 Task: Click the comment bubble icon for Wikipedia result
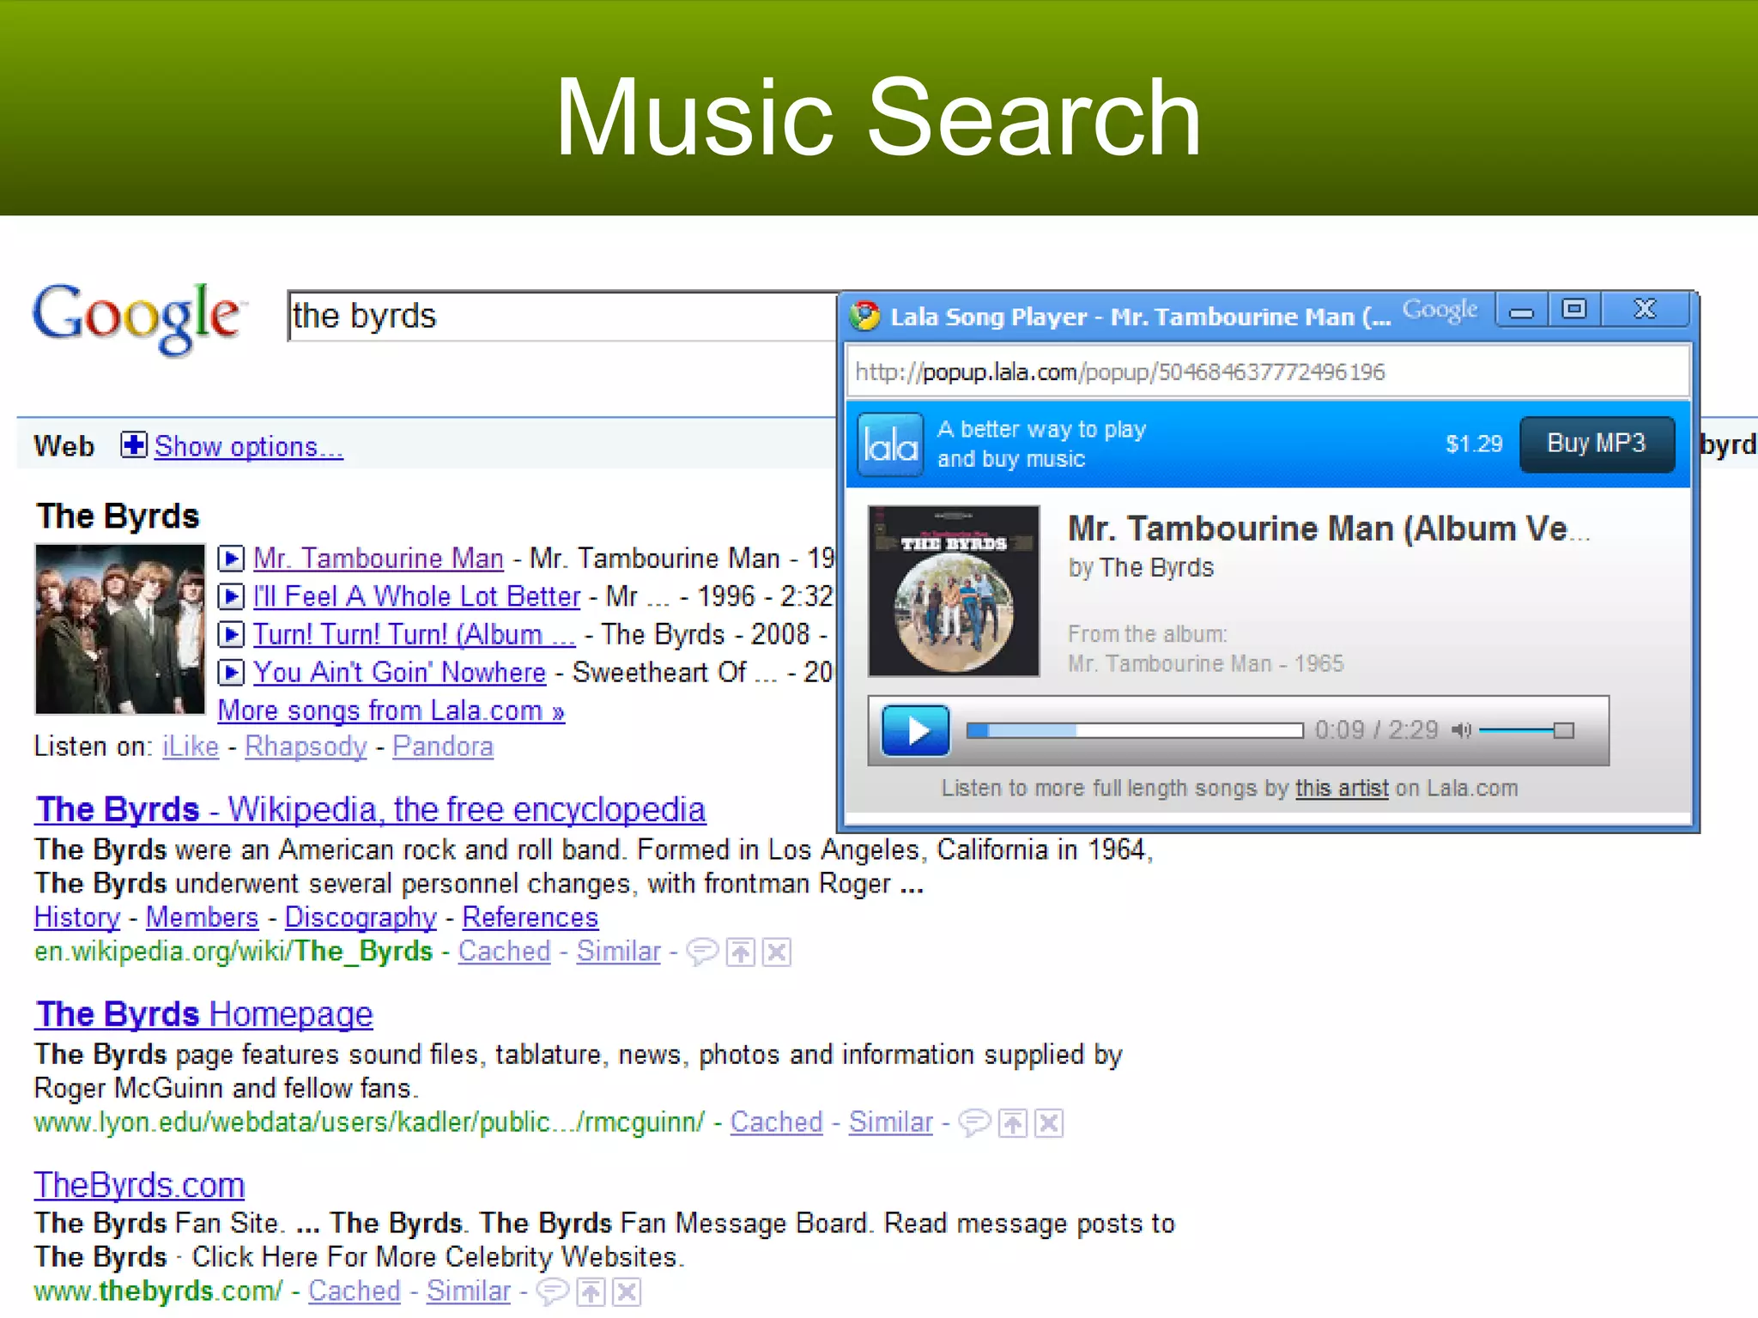coord(702,952)
